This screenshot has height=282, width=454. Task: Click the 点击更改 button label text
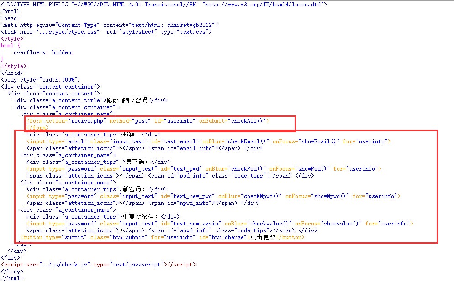coord(263,237)
